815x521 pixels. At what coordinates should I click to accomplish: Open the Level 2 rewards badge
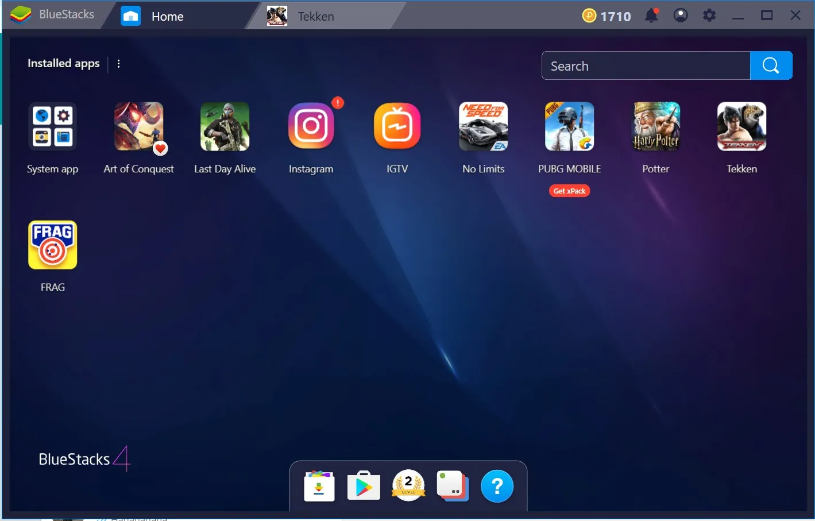click(408, 485)
